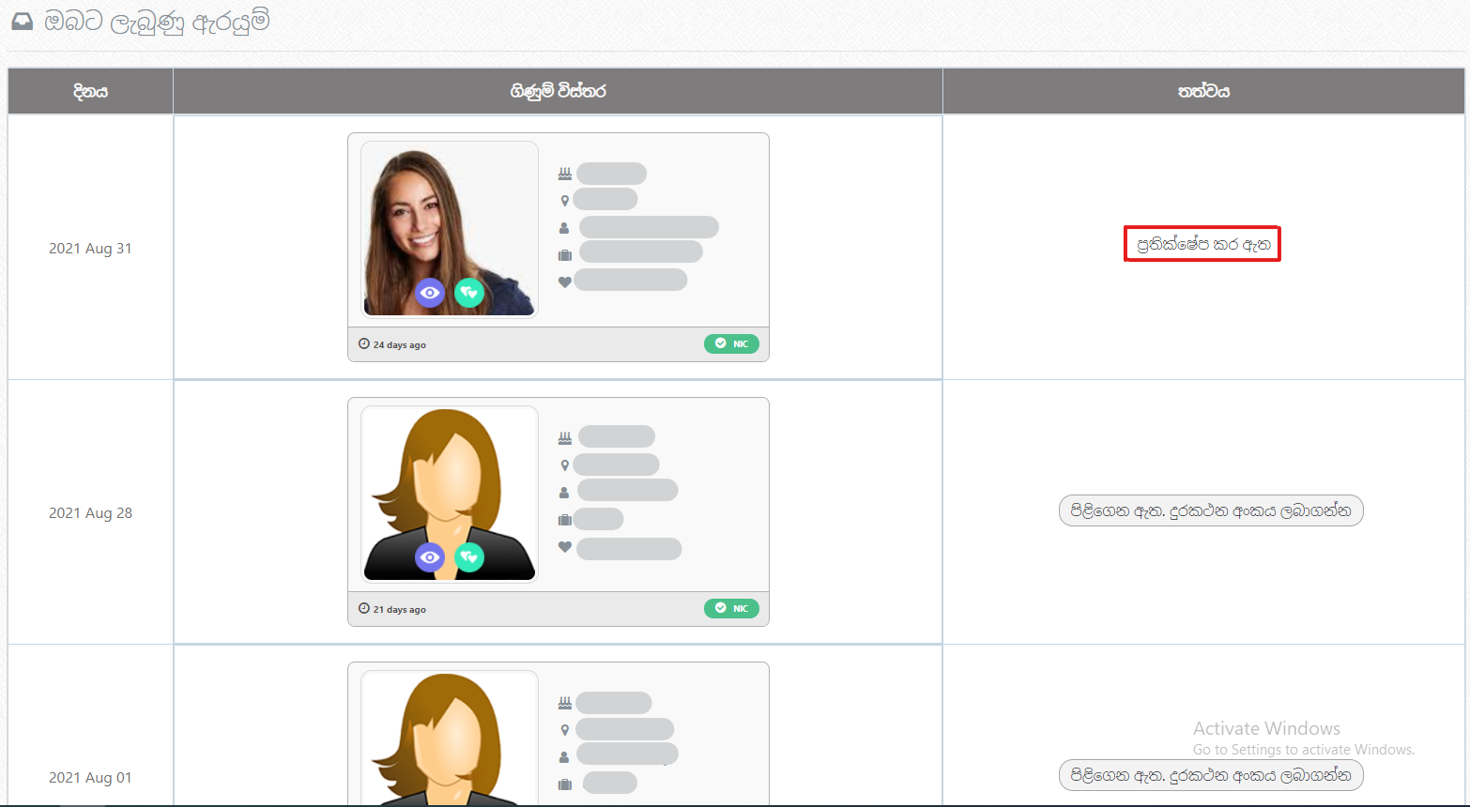View profile via eye icon on second card
This screenshot has width=1470, height=807.
tap(430, 557)
